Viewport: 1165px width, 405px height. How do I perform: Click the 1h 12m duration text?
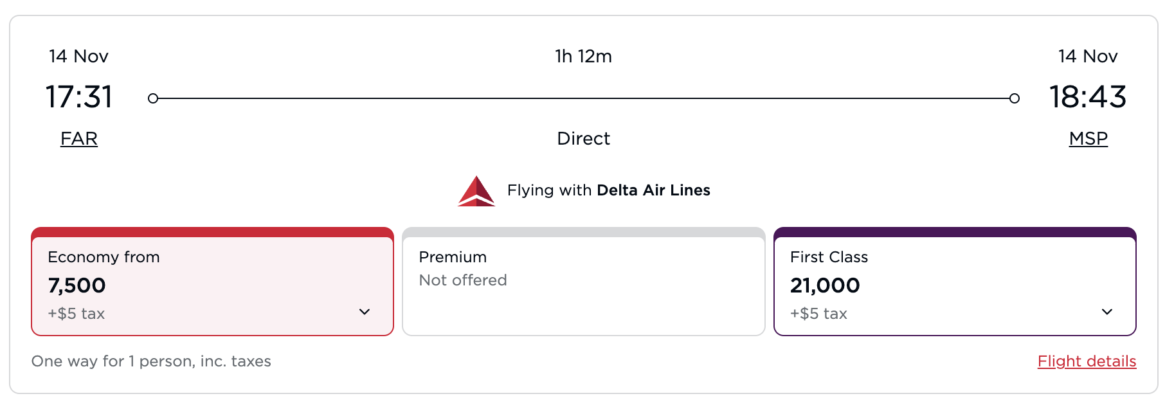(583, 57)
